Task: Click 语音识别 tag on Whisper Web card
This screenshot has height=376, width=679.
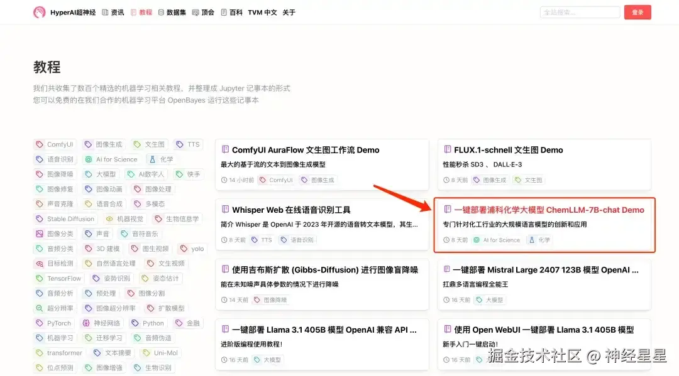Action: (297, 240)
